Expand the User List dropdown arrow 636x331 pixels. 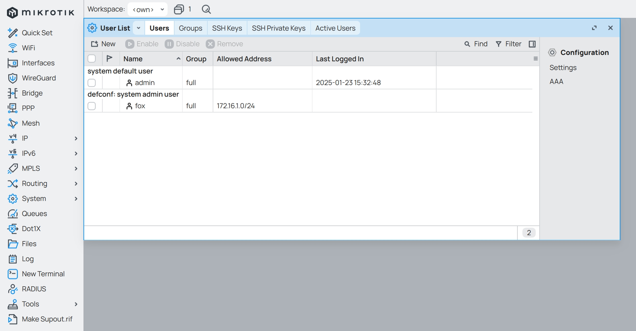[x=139, y=28]
